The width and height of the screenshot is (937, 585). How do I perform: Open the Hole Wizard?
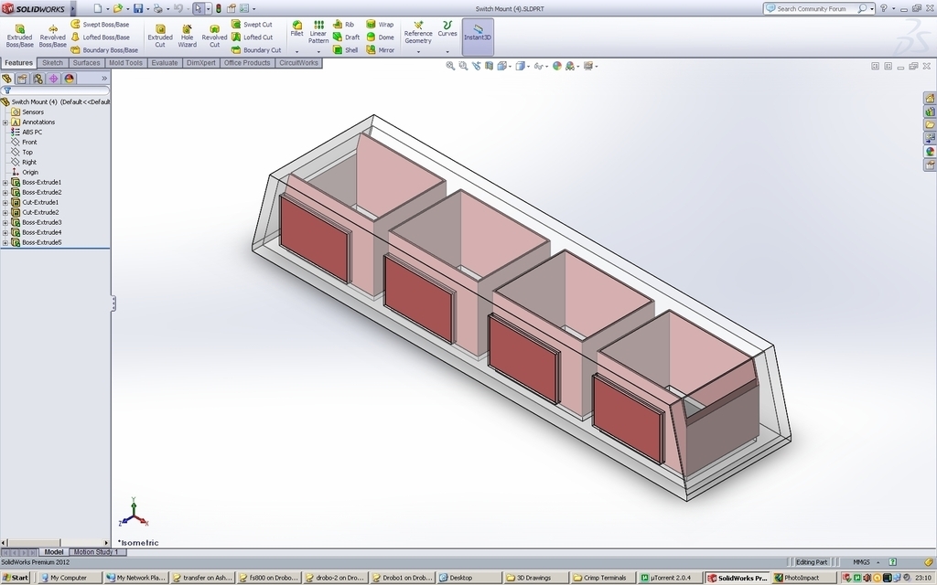point(187,32)
